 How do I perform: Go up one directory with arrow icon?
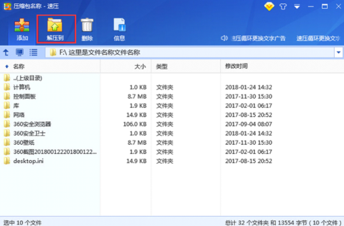click(x=6, y=52)
